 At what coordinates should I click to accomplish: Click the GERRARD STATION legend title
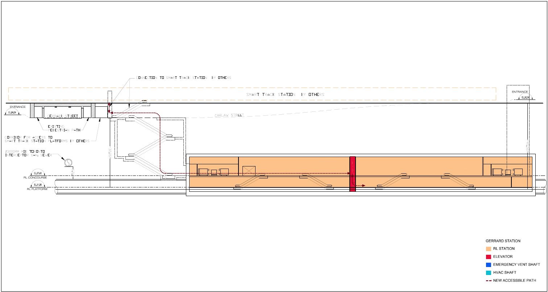click(x=503, y=241)
